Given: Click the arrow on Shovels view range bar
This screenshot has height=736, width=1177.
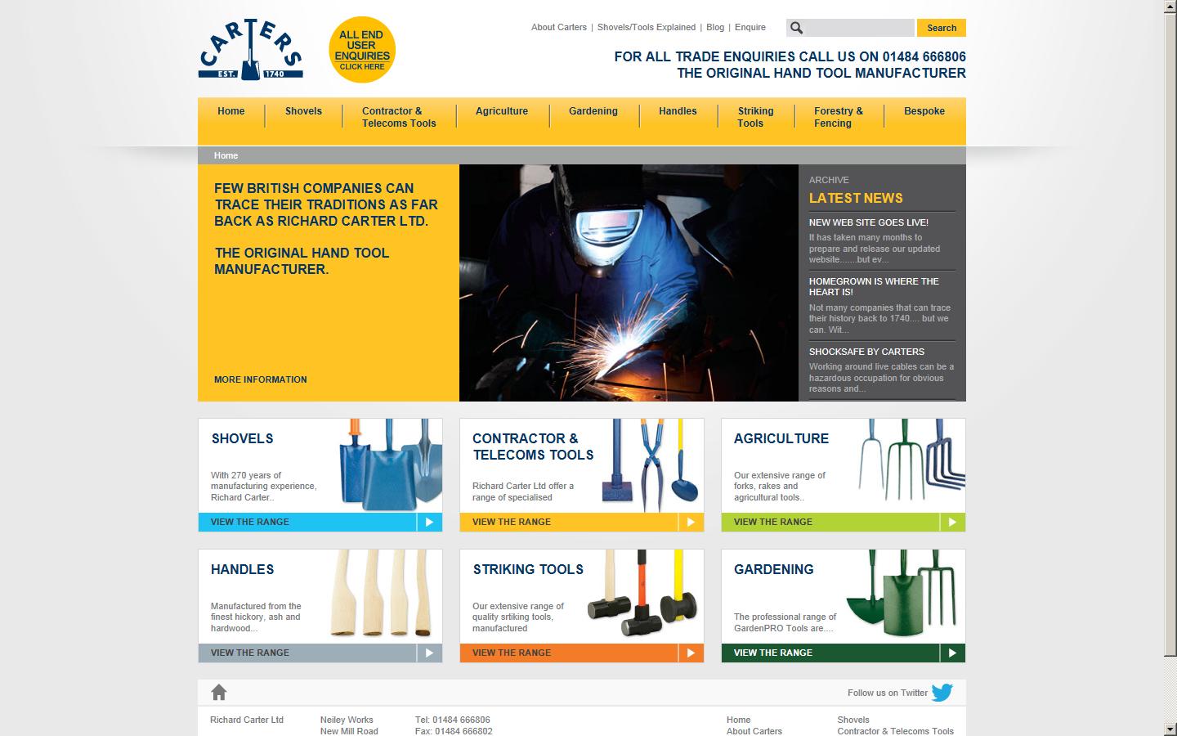Looking at the screenshot, I should (x=427, y=522).
